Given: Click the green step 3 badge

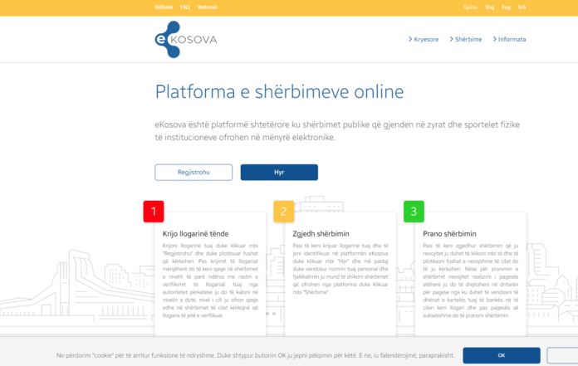Looking at the screenshot, I should pyautogui.click(x=414, y=212).
